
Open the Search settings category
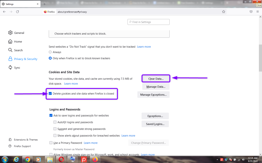point(15,50)
